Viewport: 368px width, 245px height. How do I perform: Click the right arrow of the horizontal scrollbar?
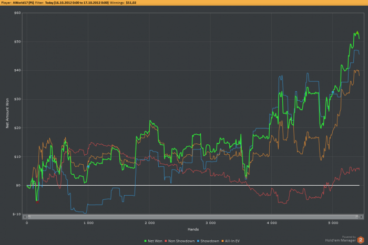(x=362, y=217)
